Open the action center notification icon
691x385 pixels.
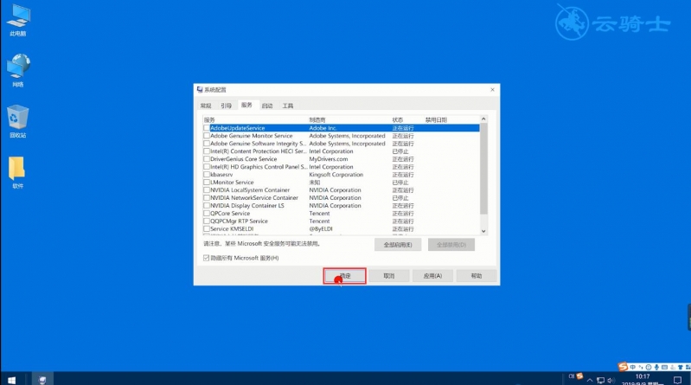pos(677,380)
